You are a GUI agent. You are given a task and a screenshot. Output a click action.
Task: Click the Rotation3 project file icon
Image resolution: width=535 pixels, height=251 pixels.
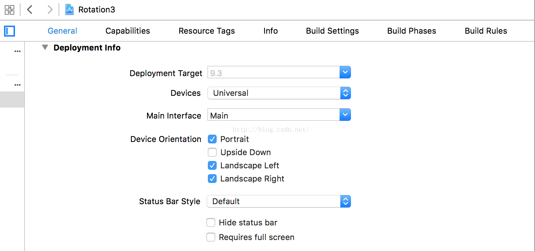pos(70,10)
